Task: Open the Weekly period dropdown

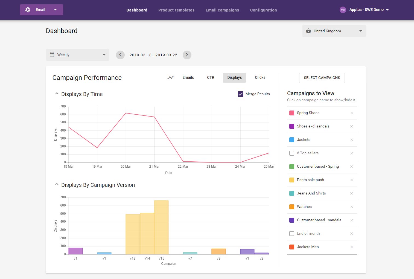Action: click(78, 55)
